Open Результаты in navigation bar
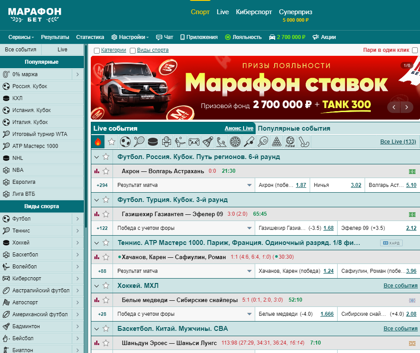This screenshot has height=353, width=420. (55, 37)
